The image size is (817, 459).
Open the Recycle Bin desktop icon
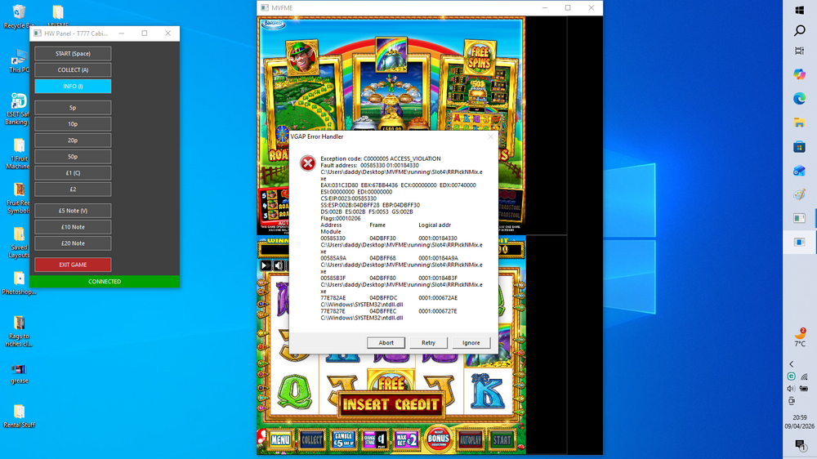(x=19, y=16)
